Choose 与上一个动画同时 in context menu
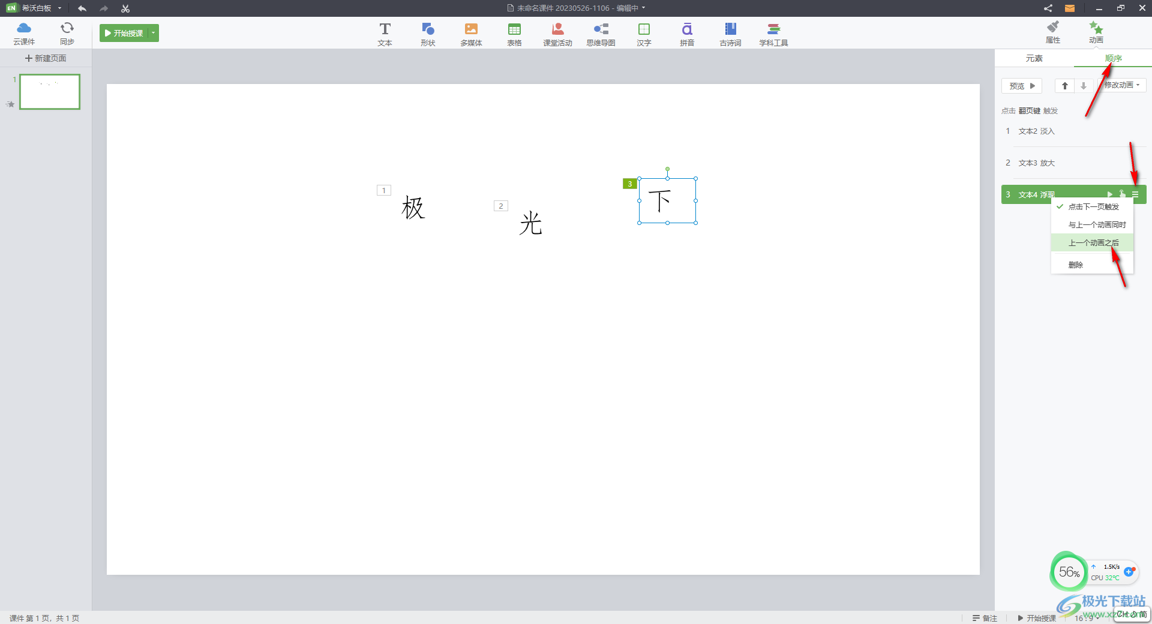The height and width of the screenshot is (624, 1152). (1092, 224)
